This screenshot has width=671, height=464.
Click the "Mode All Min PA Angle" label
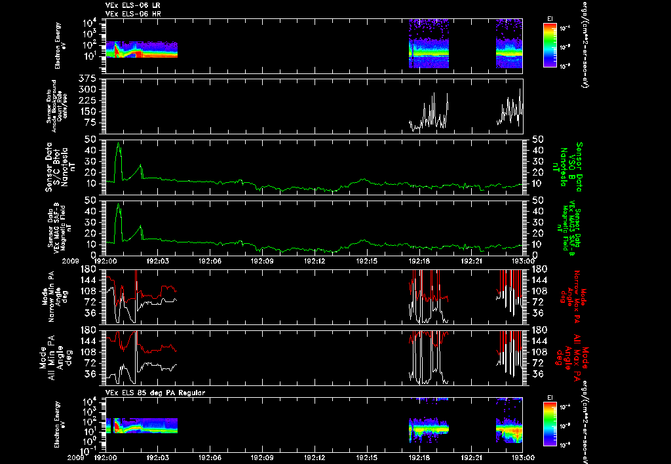[56, 357]
